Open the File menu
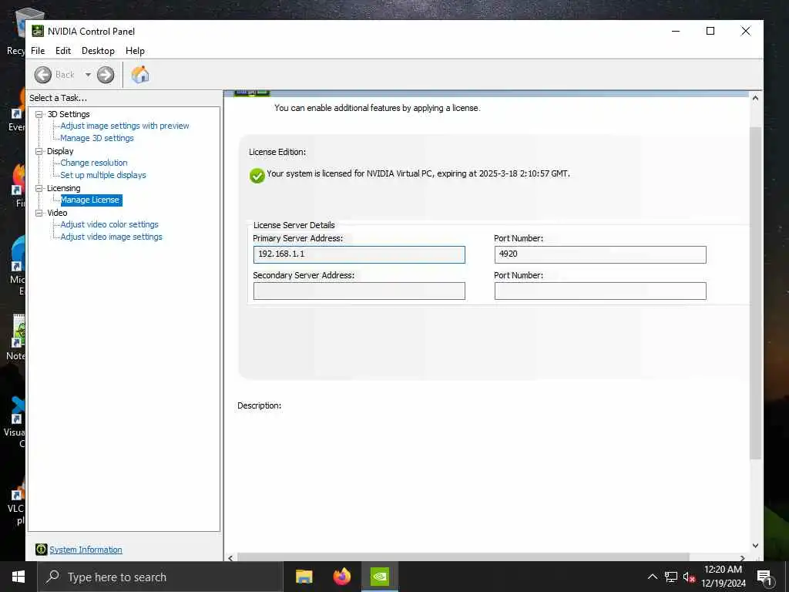 [38, 51]
